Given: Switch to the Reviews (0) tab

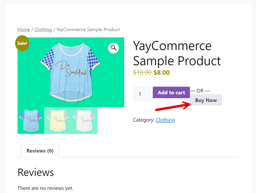Looking at the screenshot, I should click(40, 151).
